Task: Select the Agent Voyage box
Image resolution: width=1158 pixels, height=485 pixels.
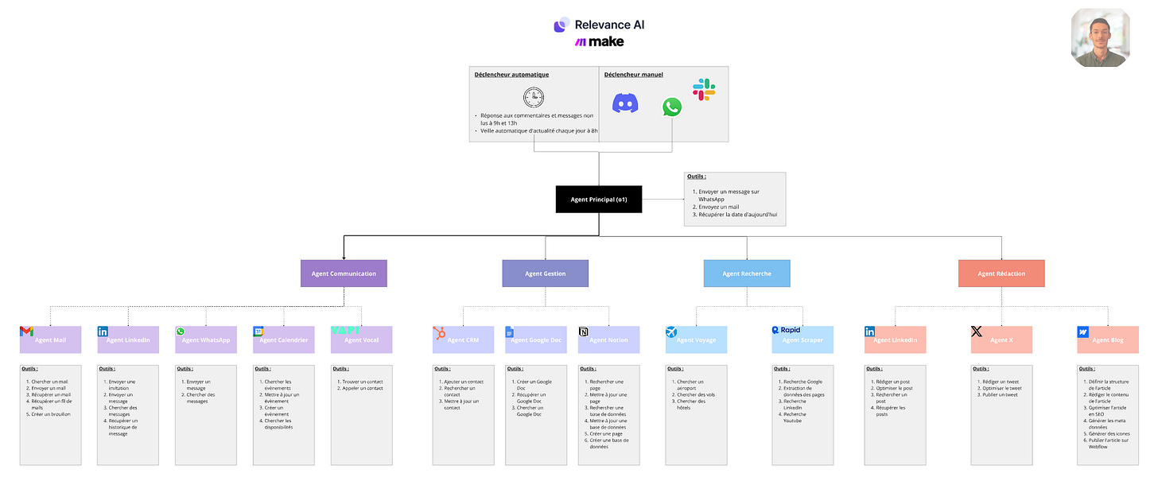Action: [696, 339]
